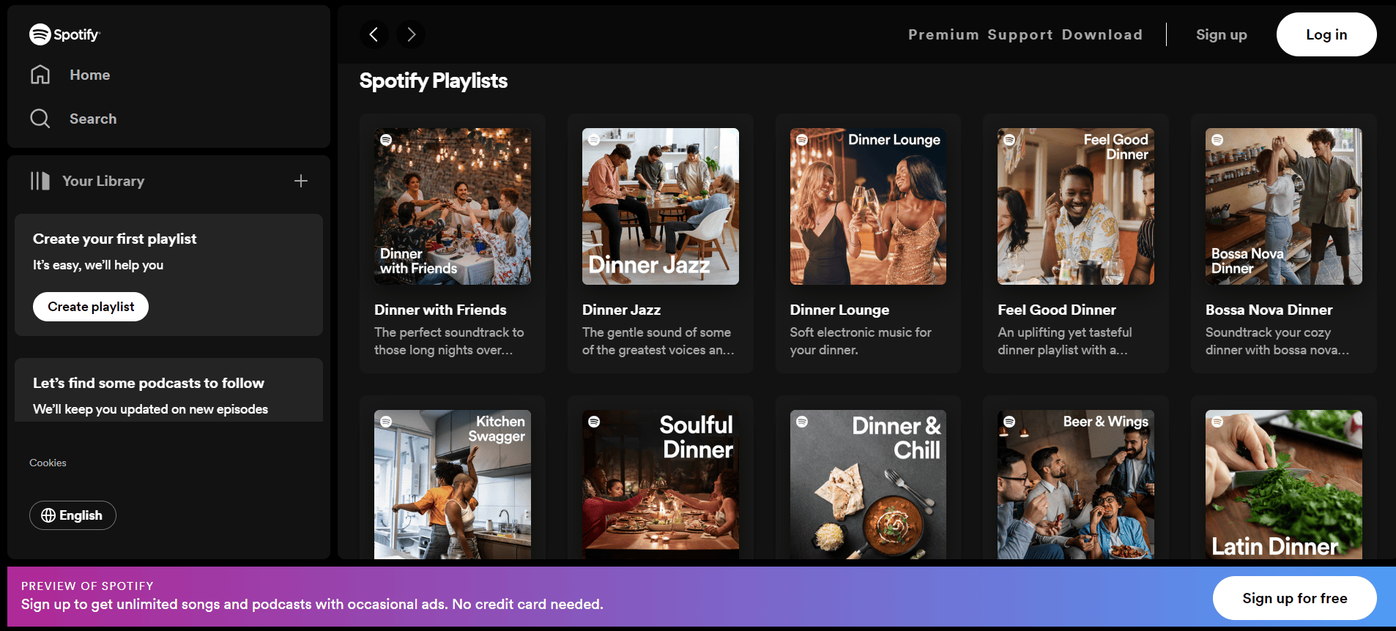Go back with the left arrow

point(374,34)
